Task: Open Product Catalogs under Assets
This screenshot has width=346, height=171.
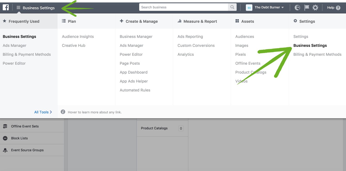Action: pyautogui.click(x=251, y=72)
